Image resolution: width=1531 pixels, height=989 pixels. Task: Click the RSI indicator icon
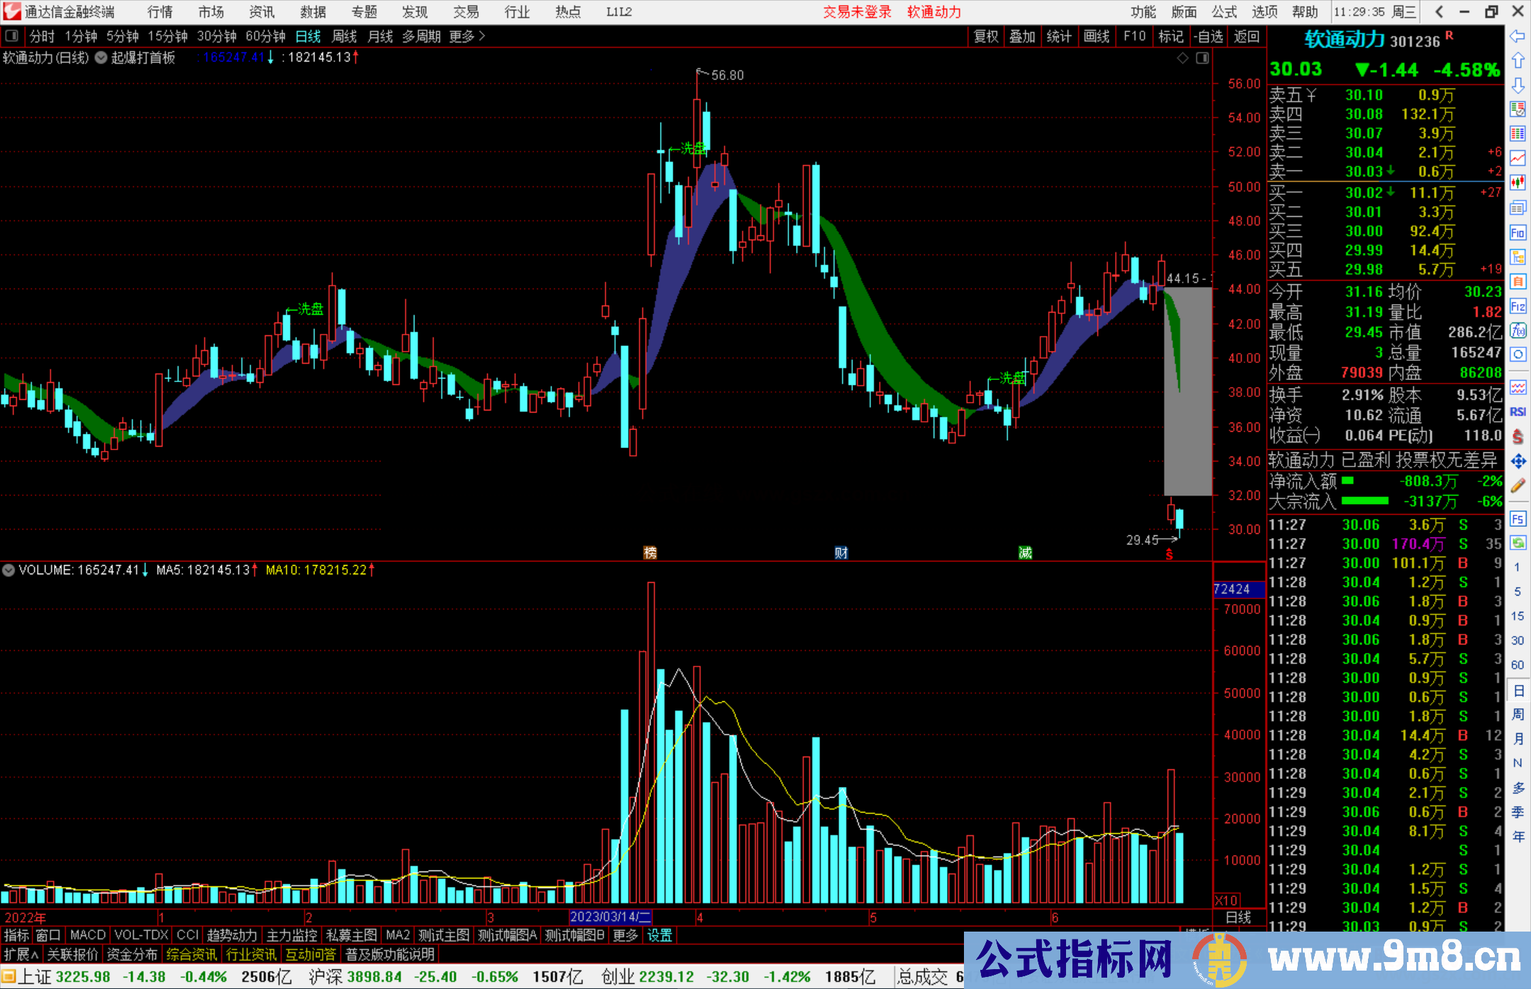(1518, 412)
